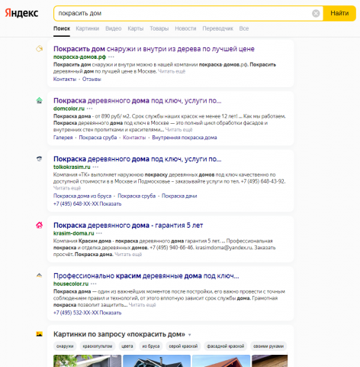This screenshot has width=360, height=367.
Task: Open result Покраска деревянного дома - гарантия 5 лет
Action: point(128,226)
